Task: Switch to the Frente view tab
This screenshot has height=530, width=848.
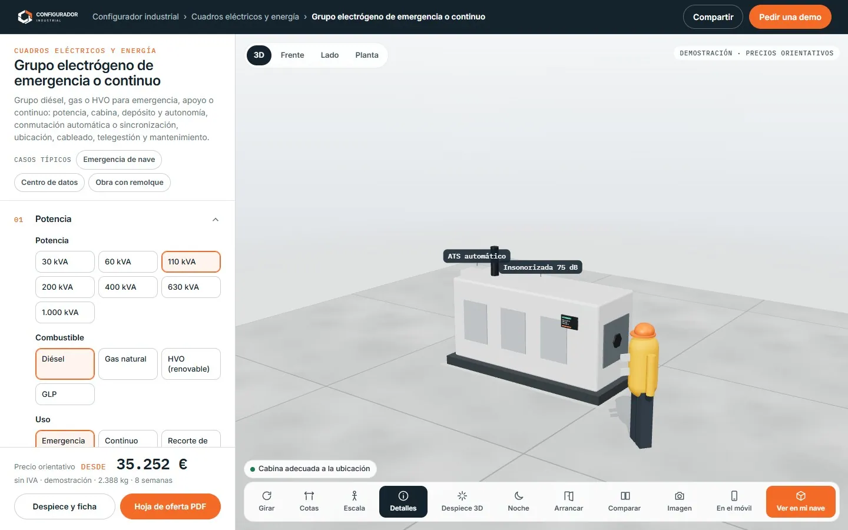Action: (293, 55)
